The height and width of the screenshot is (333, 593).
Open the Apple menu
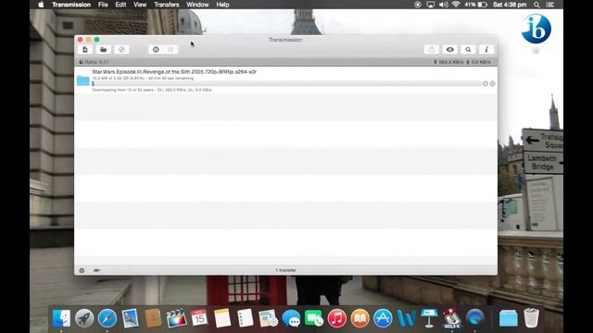pos(41,5)
